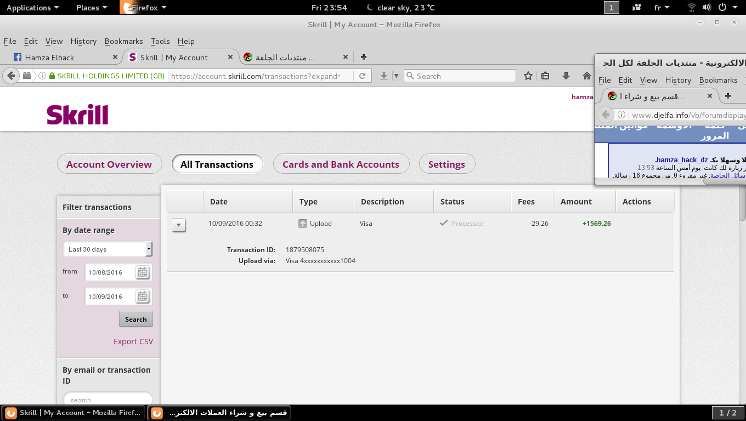Click the clock Fri 23:54
Screen dimensions: 746x421
(329, 8)
